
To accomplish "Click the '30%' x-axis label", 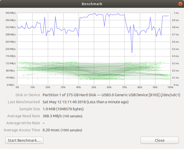I will pos(63,87).
